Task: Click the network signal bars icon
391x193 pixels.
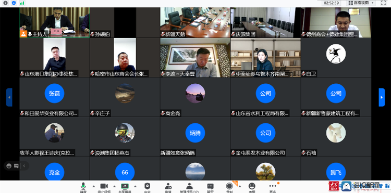Action: click(x=22, y=3)
